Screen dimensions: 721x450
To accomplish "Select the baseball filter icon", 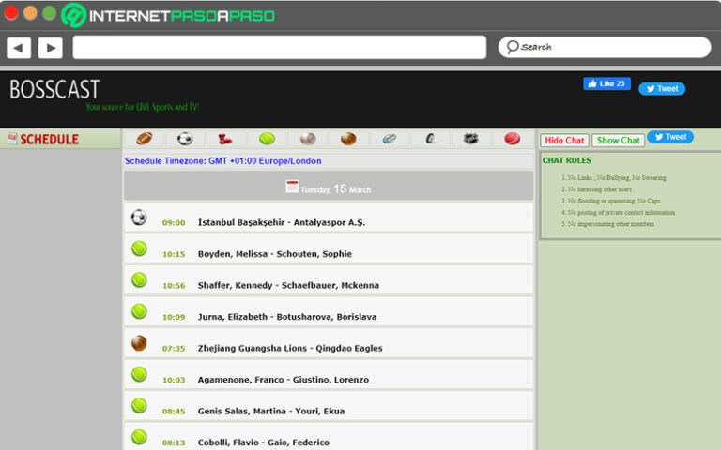I will (x=308, y=138).
